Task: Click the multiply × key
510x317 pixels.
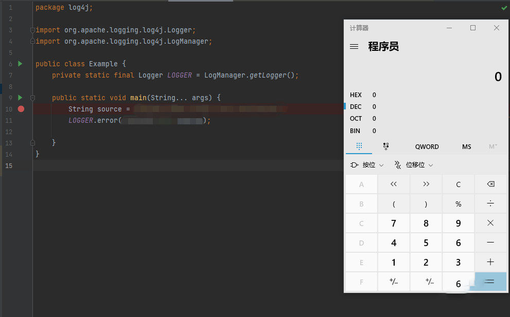Action: point(490,223)
